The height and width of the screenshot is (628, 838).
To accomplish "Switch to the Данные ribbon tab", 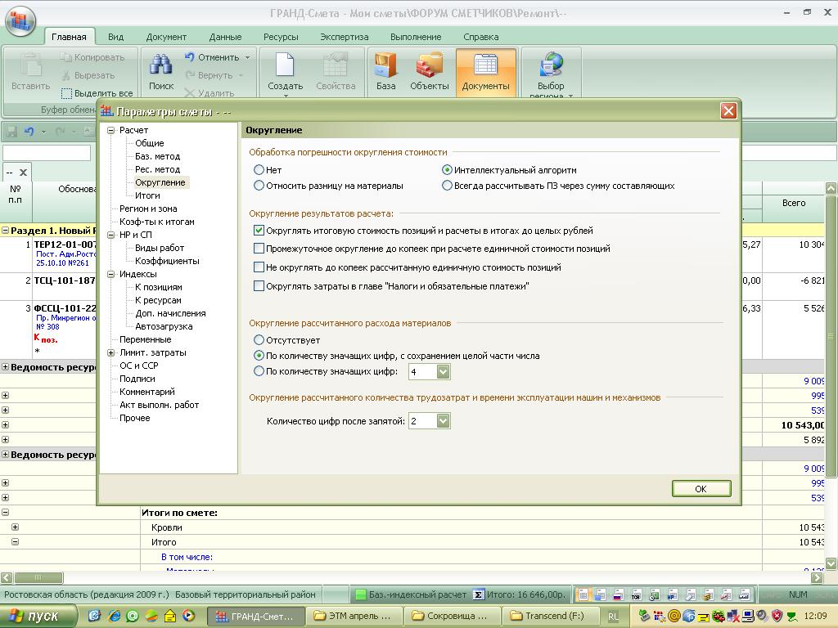I will (x=225, y=37).
